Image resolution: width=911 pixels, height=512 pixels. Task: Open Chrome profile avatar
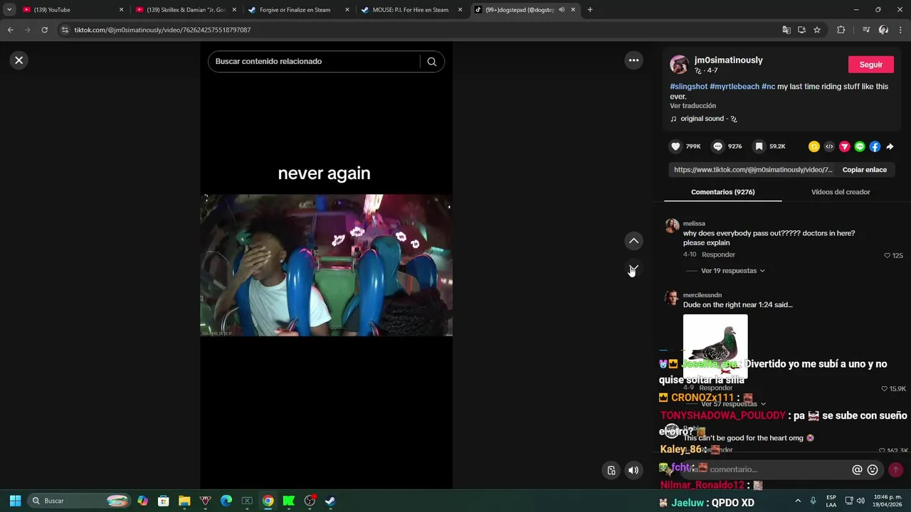coord(883,30)
